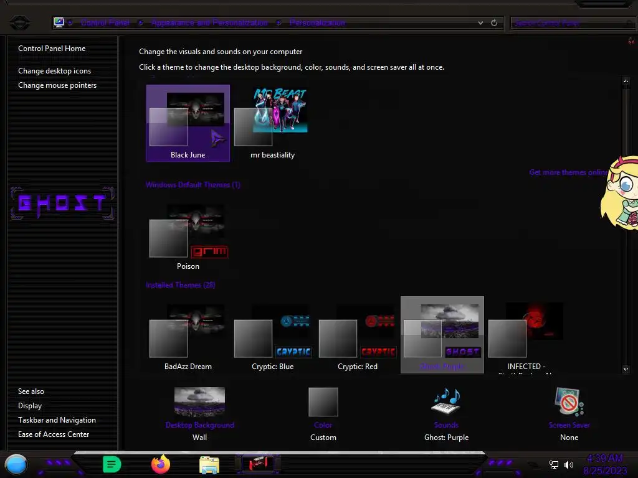Open Display link under See also
Image resolution: width=638 pixels, height=478 pixels.
coord(30,406)
